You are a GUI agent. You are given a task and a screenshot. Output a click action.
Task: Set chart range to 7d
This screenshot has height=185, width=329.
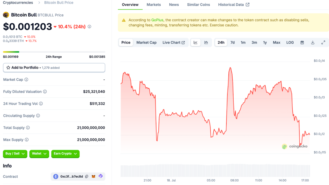pos(233,43)
